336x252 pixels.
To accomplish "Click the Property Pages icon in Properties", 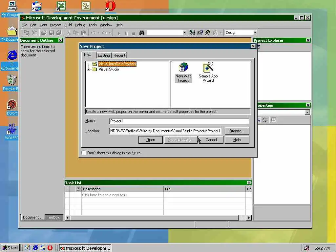I will click(274, 120).
